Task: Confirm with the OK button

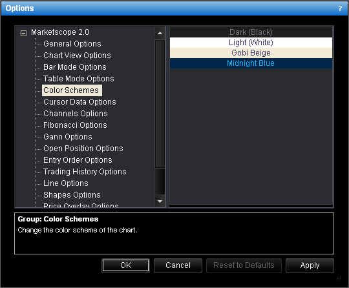Action: point(126,265)
